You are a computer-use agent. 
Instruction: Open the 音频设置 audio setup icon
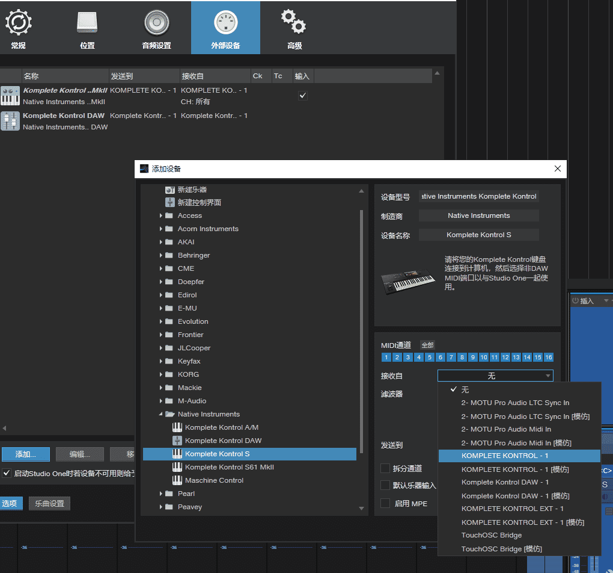tap(156, 23)
